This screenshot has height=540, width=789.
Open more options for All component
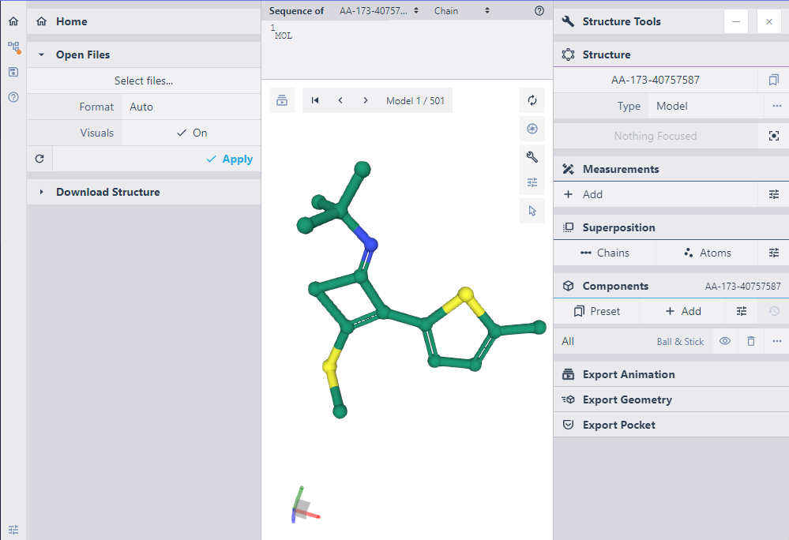[776, 341]
